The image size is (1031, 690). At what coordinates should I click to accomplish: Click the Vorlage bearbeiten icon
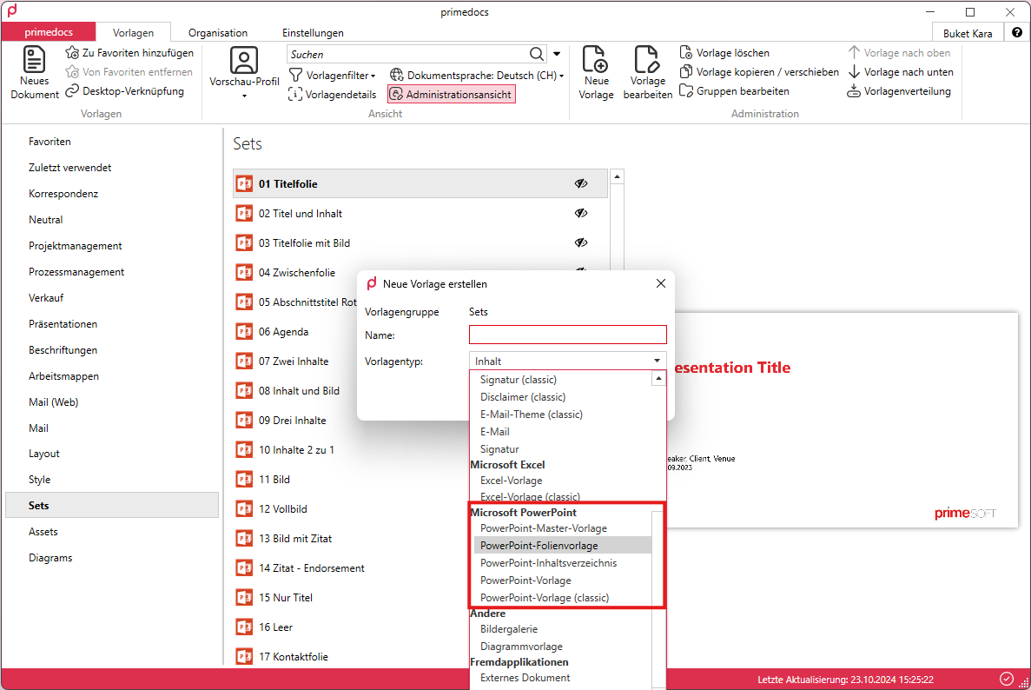(646, 59)
